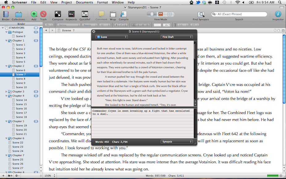Click the green Add button
This screenshot has width=286, height=179.
coord(34,14)
